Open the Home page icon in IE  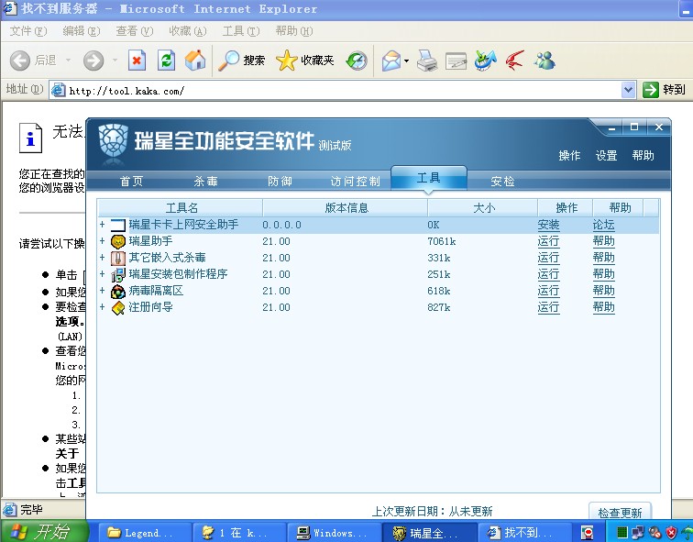[195, 61]
